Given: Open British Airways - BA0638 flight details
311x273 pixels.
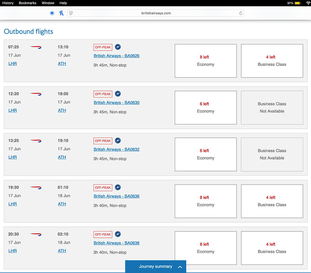Looking at the screenshot, I should [x=116, y=243].
